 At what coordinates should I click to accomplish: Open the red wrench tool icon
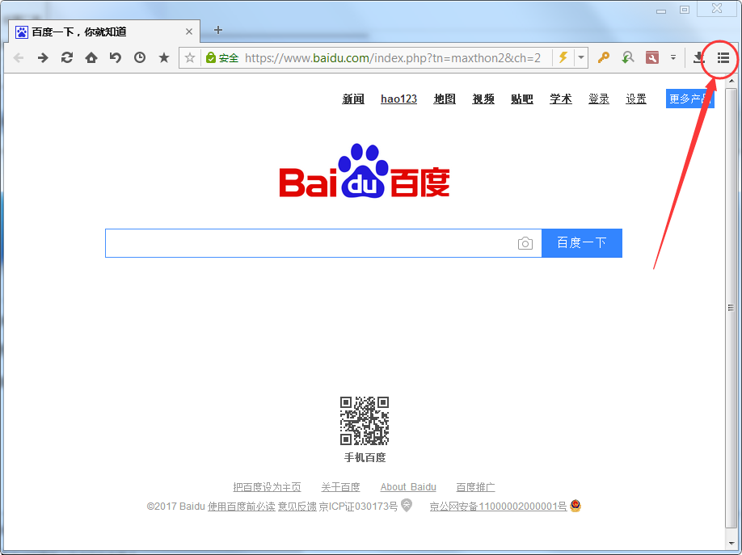(x=652, y=57)
